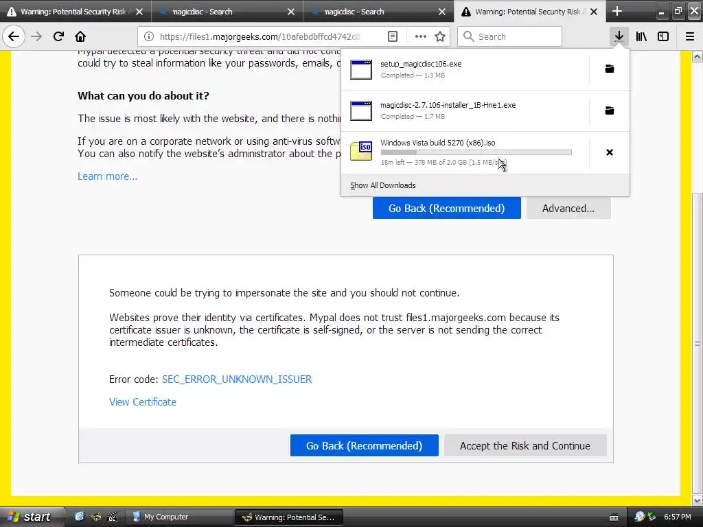Click Show All Downloads in panel
703x527 pixels.
pyautogui.click(x=383, y=185)
